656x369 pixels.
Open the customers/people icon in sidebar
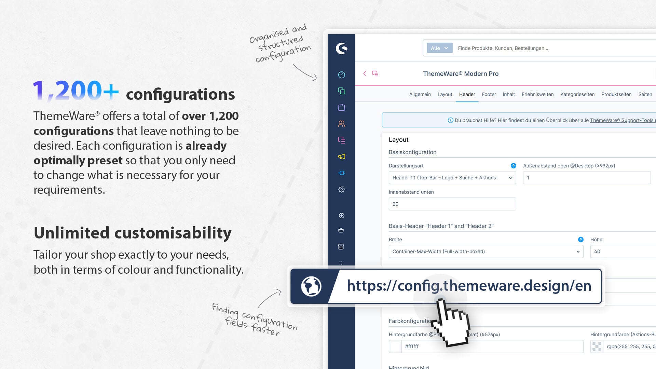coord(342,123)
